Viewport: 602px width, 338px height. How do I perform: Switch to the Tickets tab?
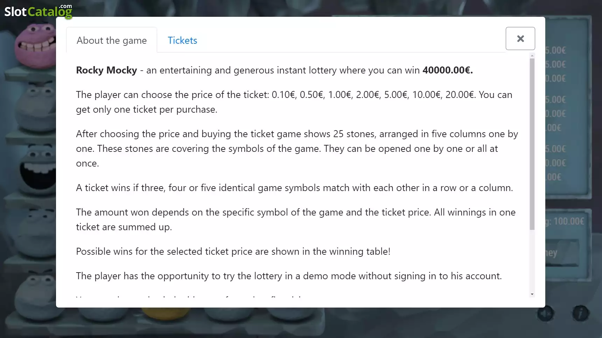click(182, 40)
